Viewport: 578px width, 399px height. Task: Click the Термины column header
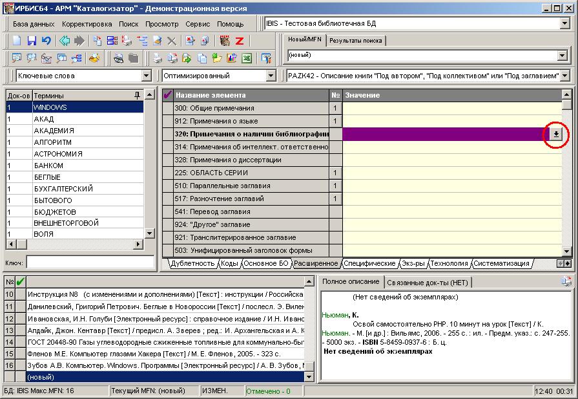click(88, 96)
